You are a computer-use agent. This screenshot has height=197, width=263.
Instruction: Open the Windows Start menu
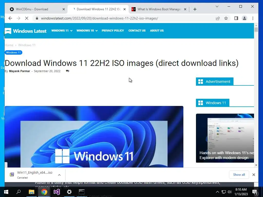6,192
